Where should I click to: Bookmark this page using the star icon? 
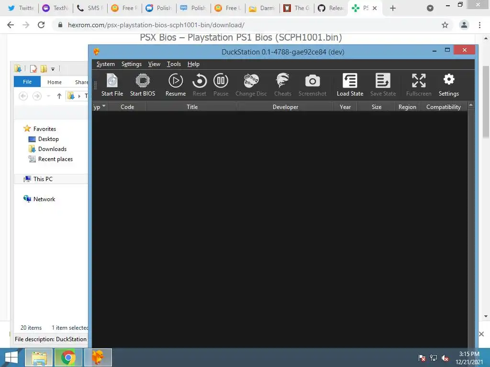445,25
